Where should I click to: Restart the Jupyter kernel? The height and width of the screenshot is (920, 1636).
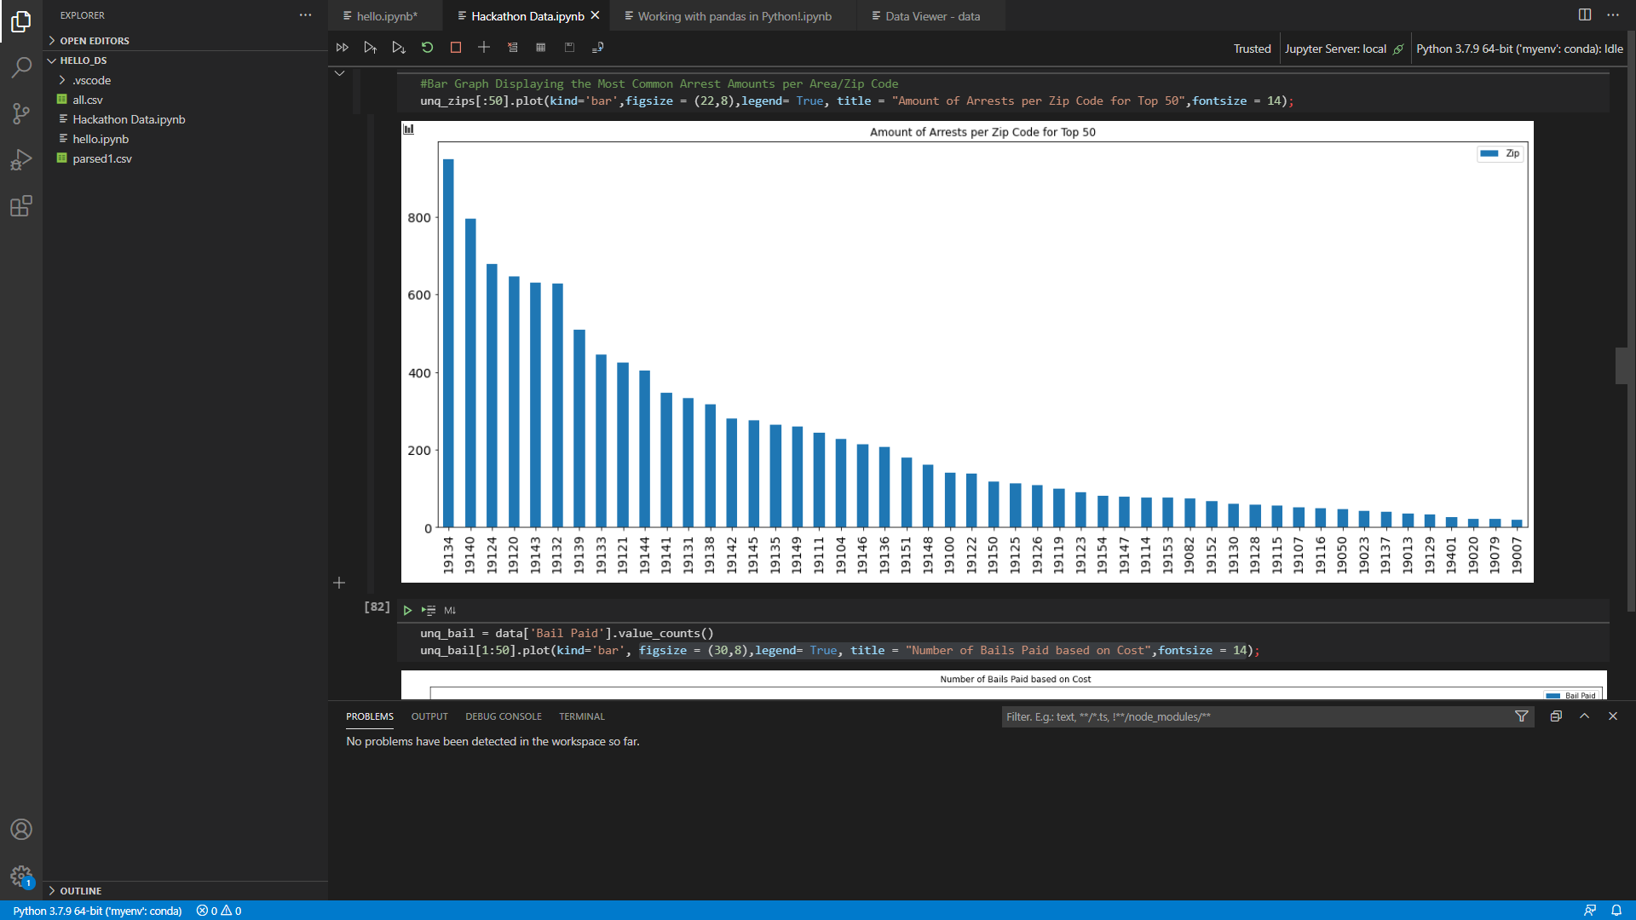[427, 48]
